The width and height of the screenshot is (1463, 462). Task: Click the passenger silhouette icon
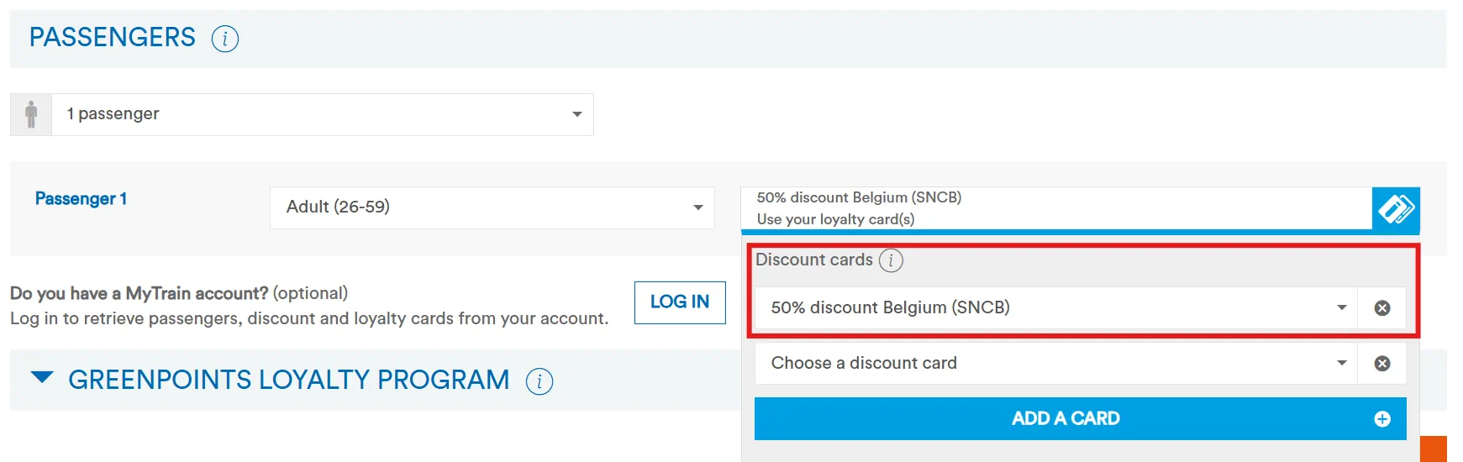(31, 114)
